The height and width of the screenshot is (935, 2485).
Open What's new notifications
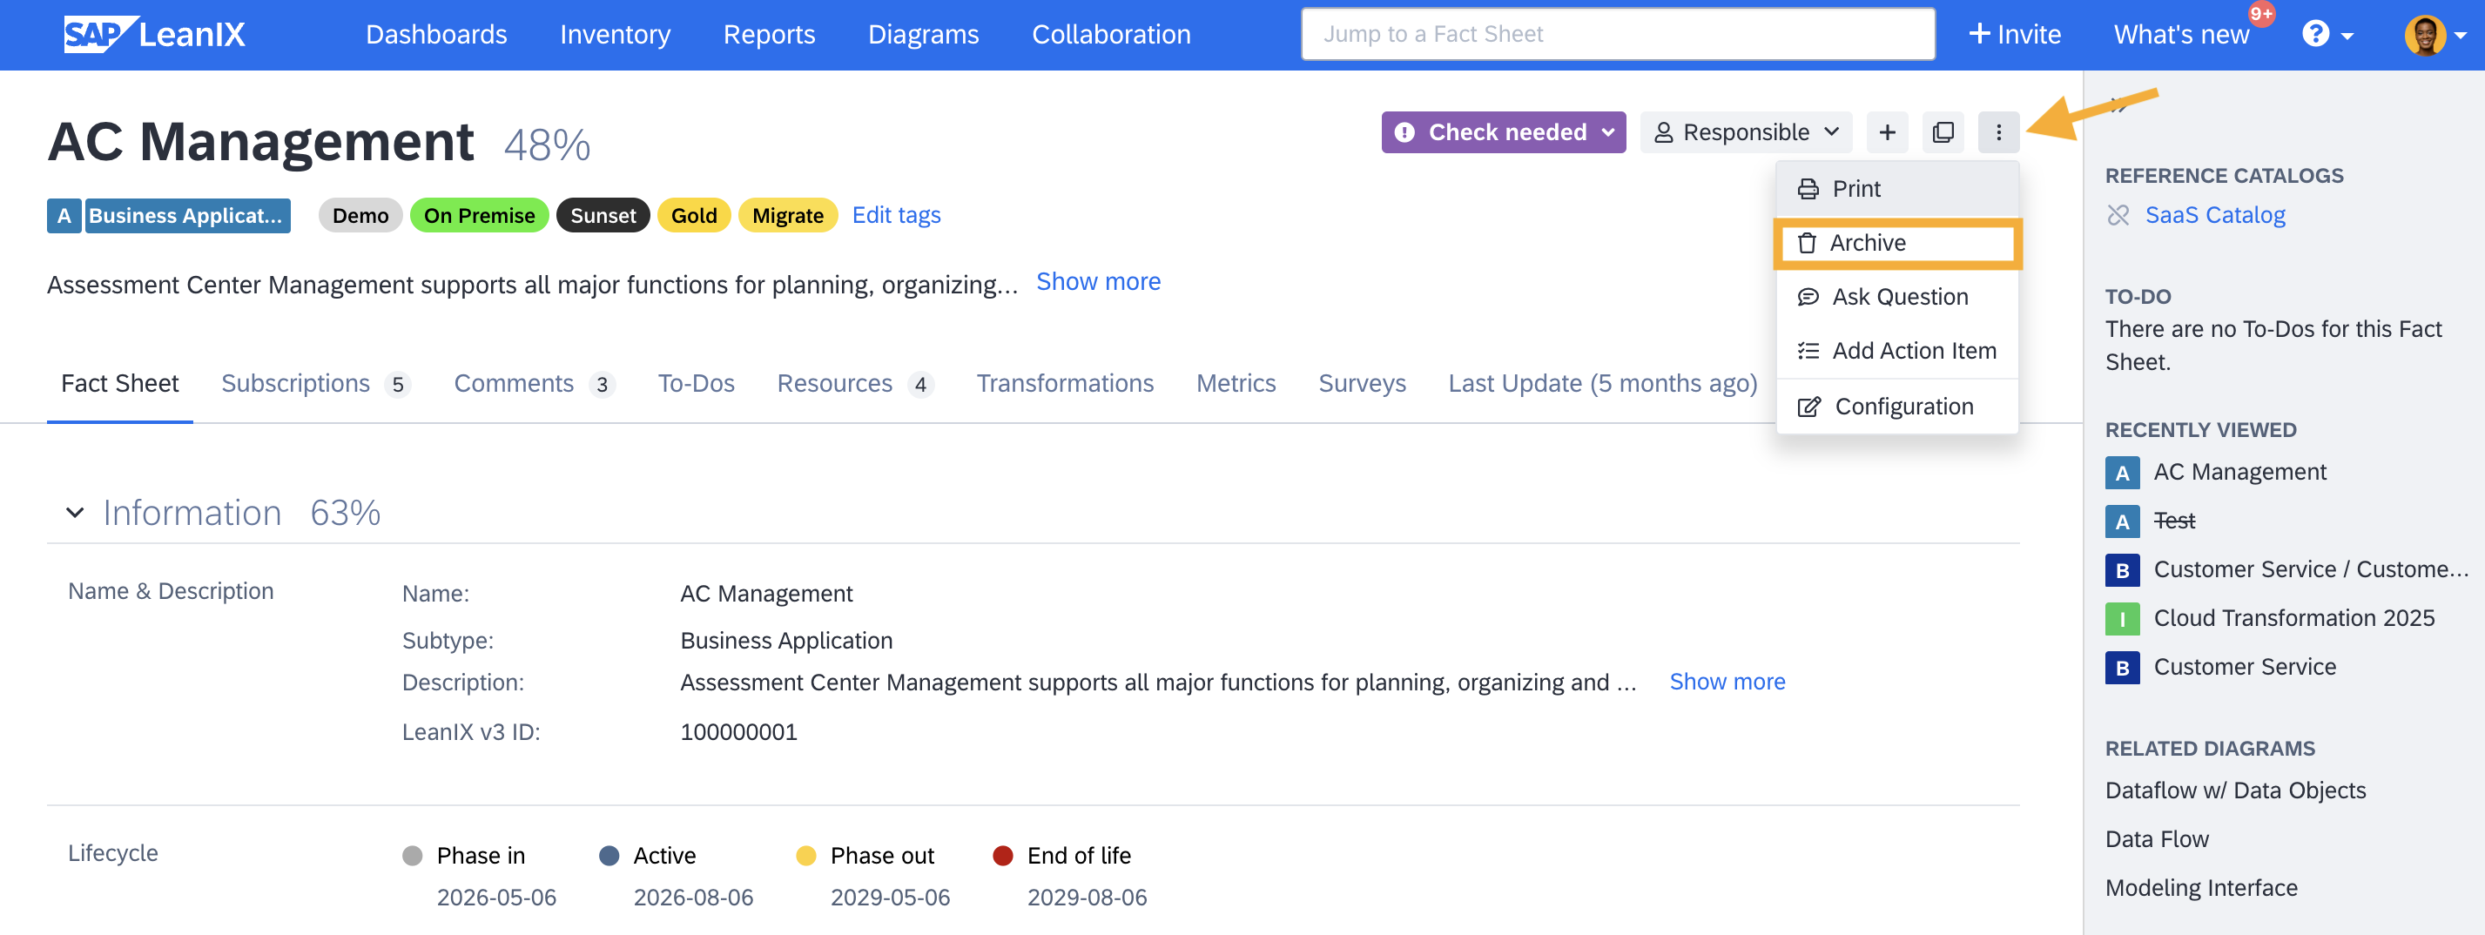tap(2181, 35)
